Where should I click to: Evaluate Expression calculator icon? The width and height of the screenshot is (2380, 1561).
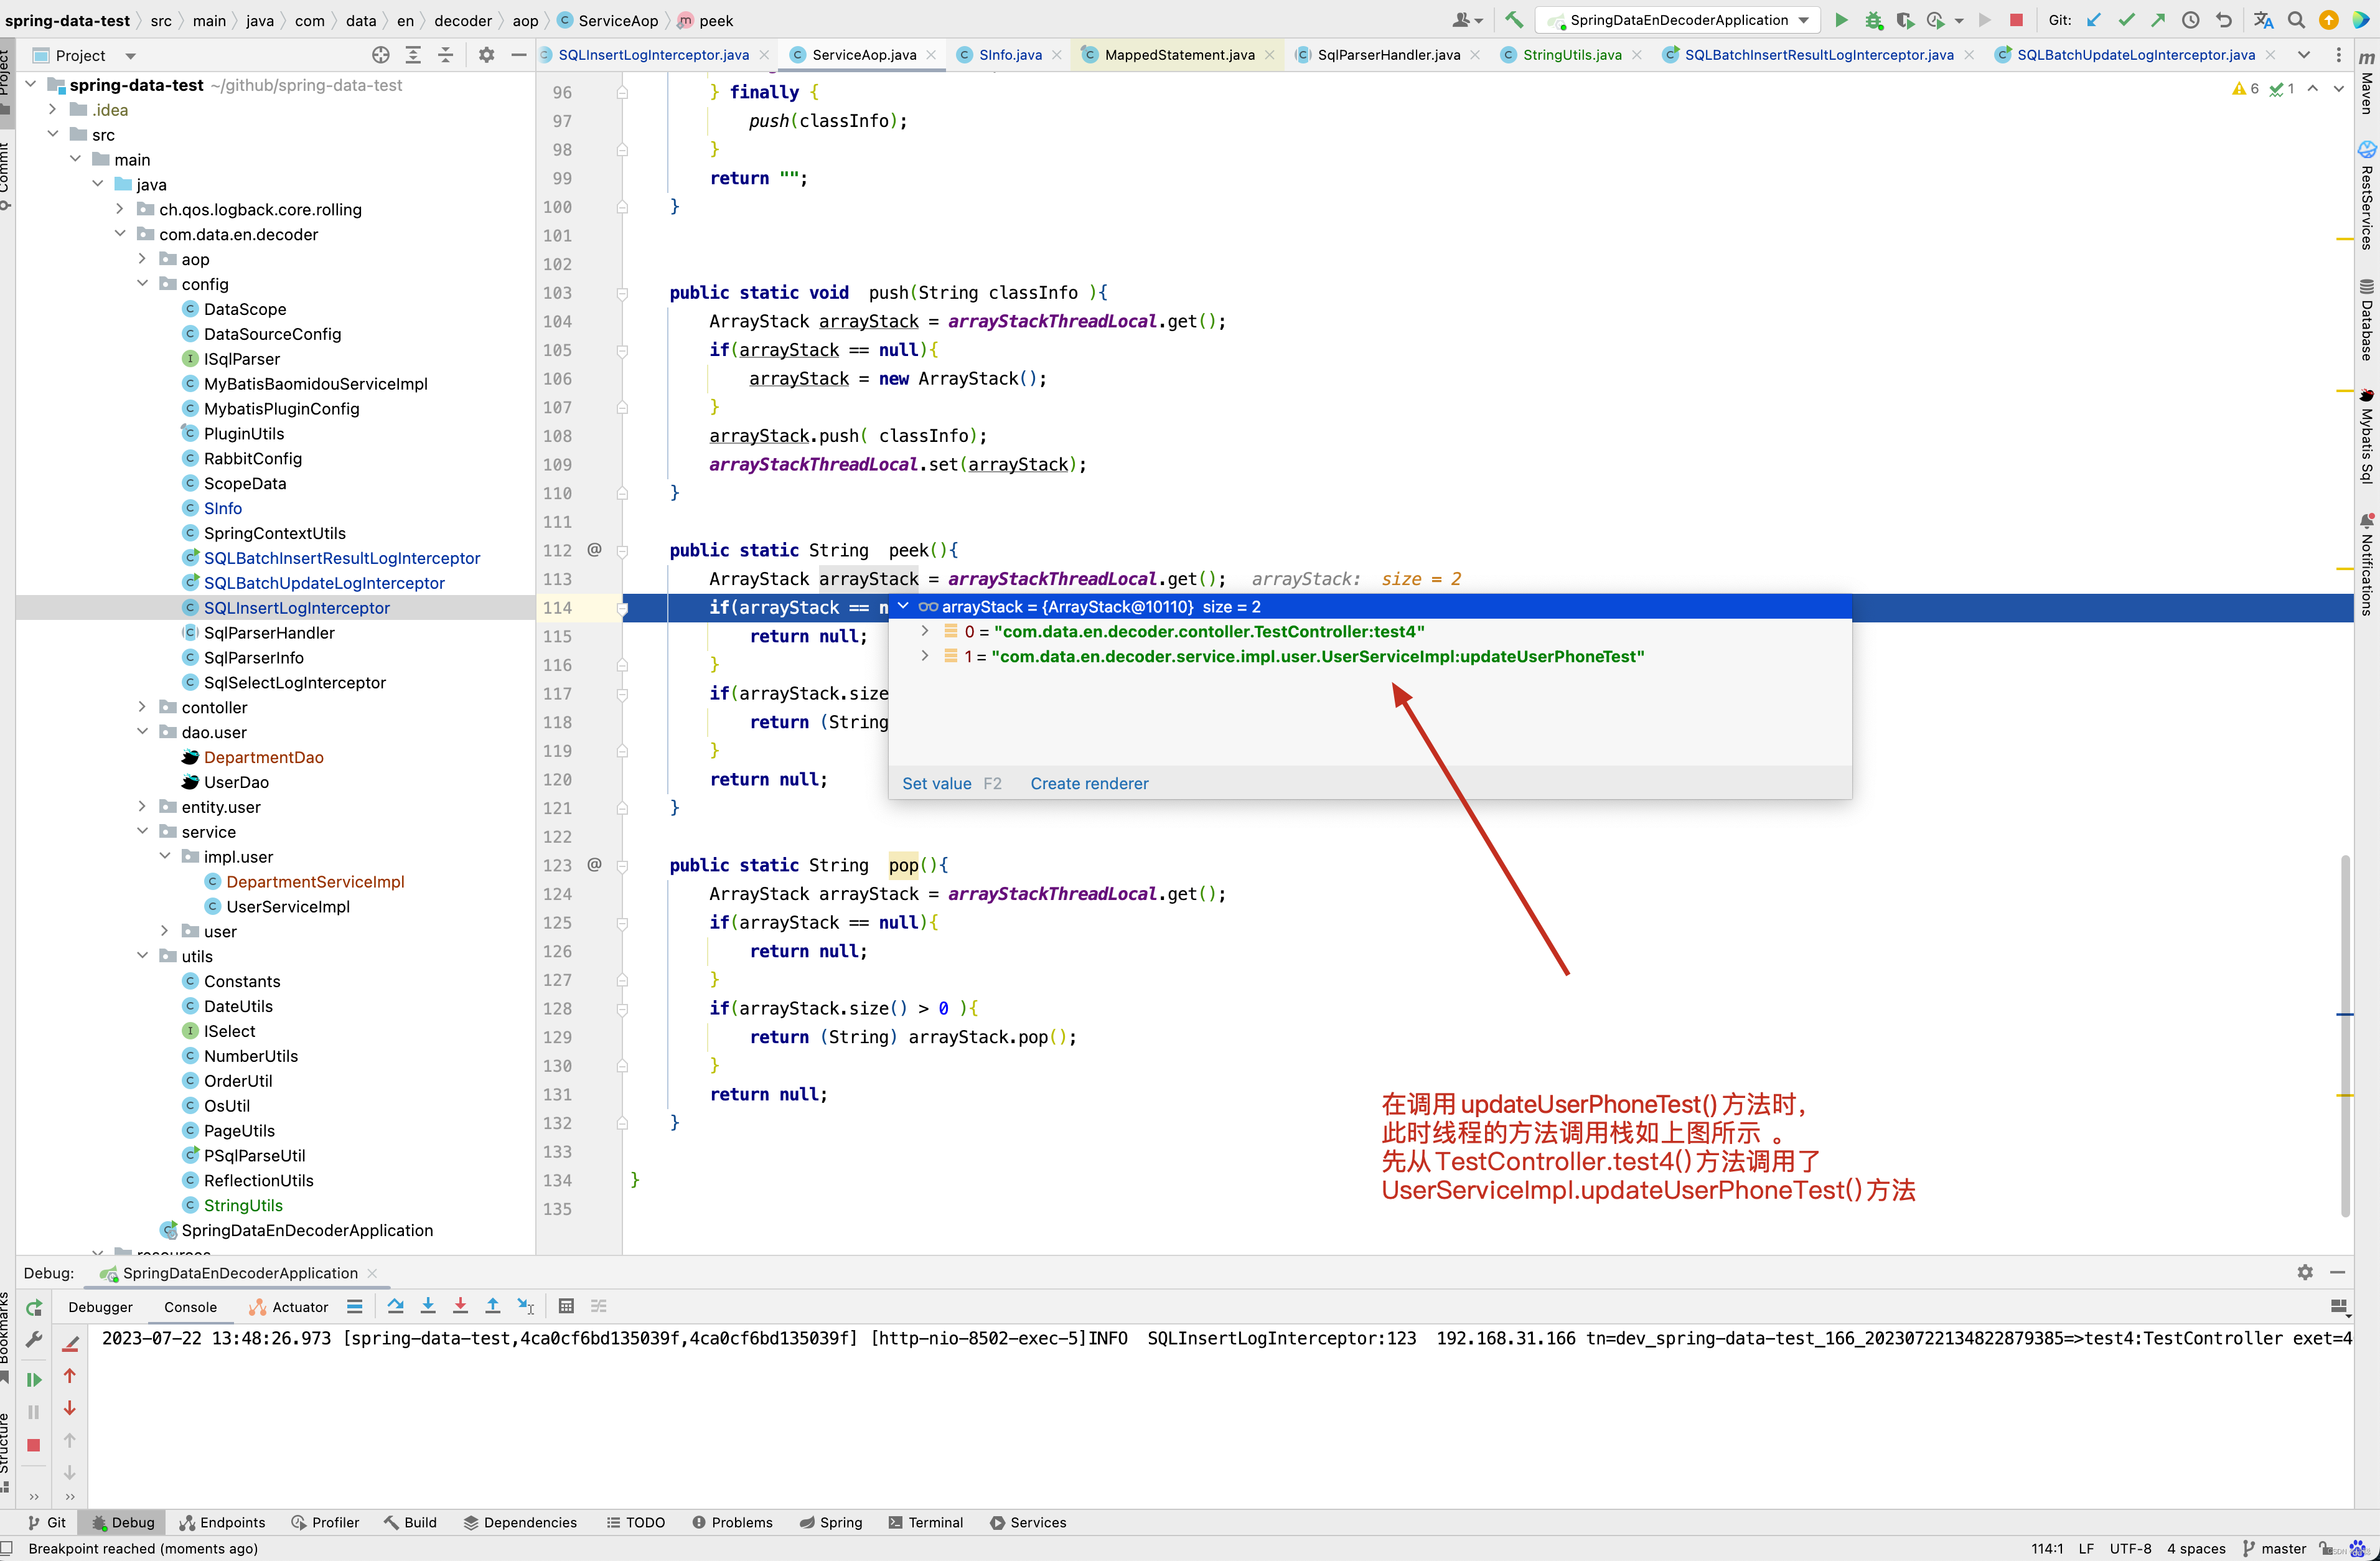tap(566, 1306)
